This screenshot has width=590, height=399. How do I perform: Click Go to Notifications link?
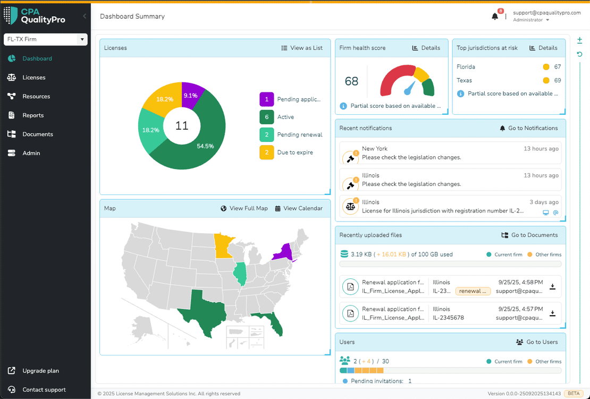[528, 128]
